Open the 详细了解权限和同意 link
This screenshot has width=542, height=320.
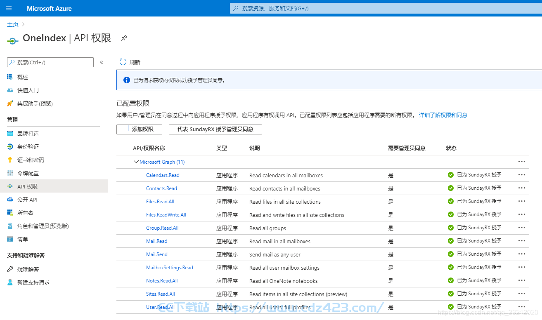(x=443, y=115)
